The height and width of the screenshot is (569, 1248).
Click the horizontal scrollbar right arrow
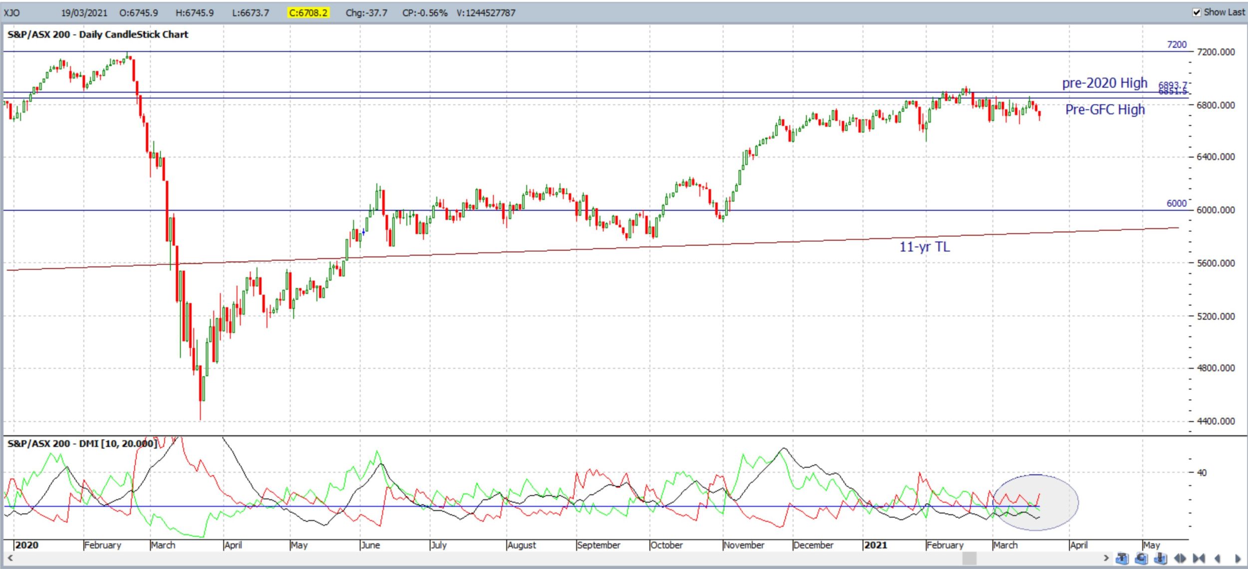1106,558
